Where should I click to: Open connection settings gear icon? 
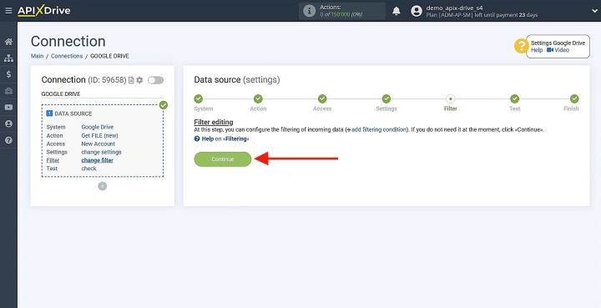point(139,80)
